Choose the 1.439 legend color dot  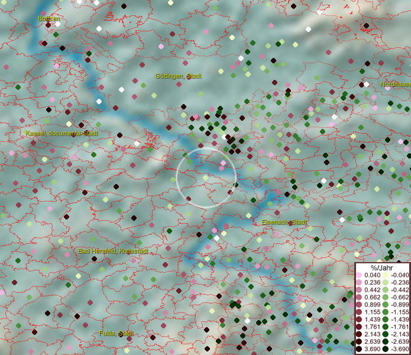[359, 319]
